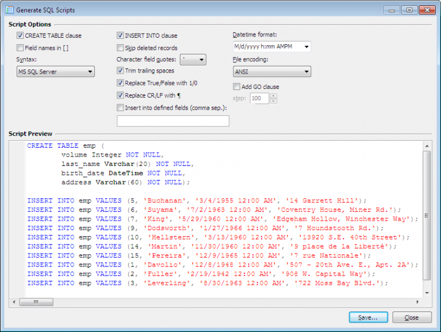This screenshot has height=332, width=441.
Task: Click the last_name Varchar(20) line
Action: 128,164
